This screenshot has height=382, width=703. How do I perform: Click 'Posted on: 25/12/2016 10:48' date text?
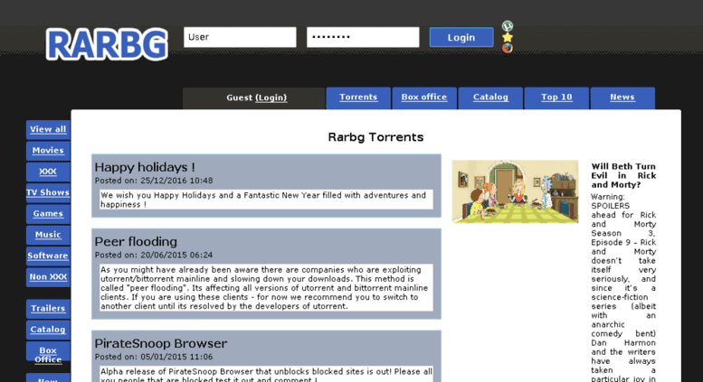154,181
